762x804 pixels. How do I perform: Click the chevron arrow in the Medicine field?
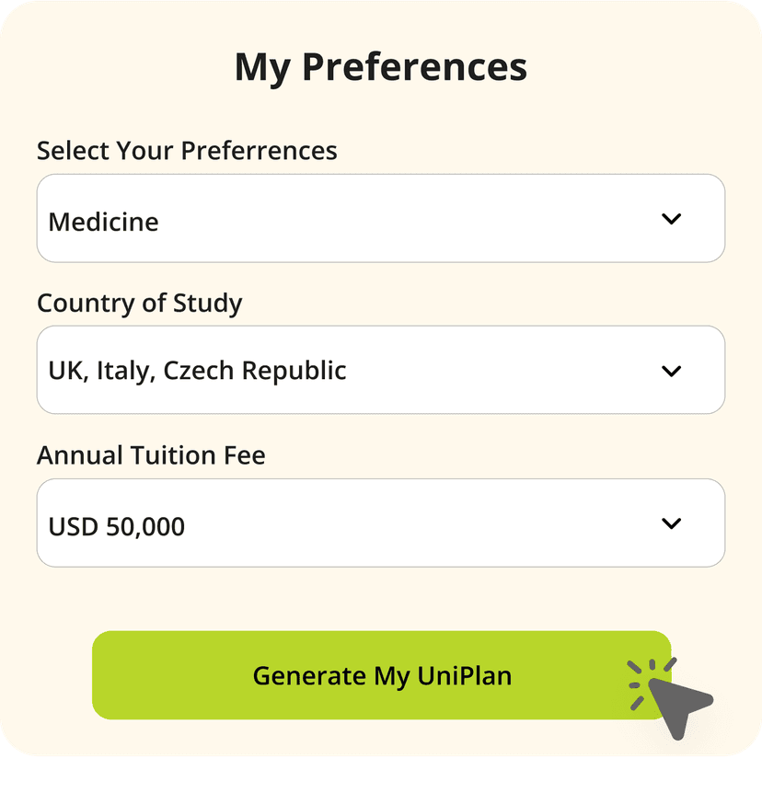672,219
